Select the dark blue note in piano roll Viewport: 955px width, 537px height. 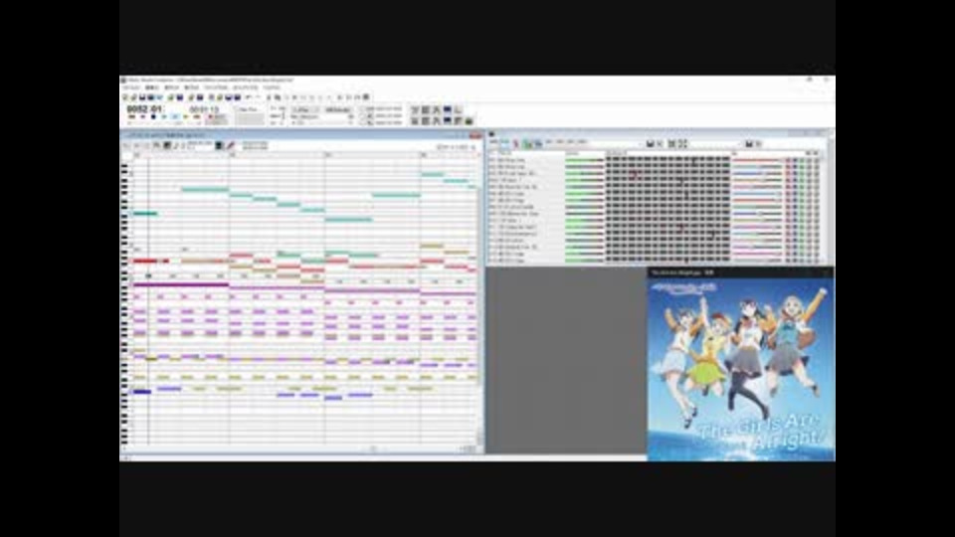pyautogui.click(x=142, y=392)
